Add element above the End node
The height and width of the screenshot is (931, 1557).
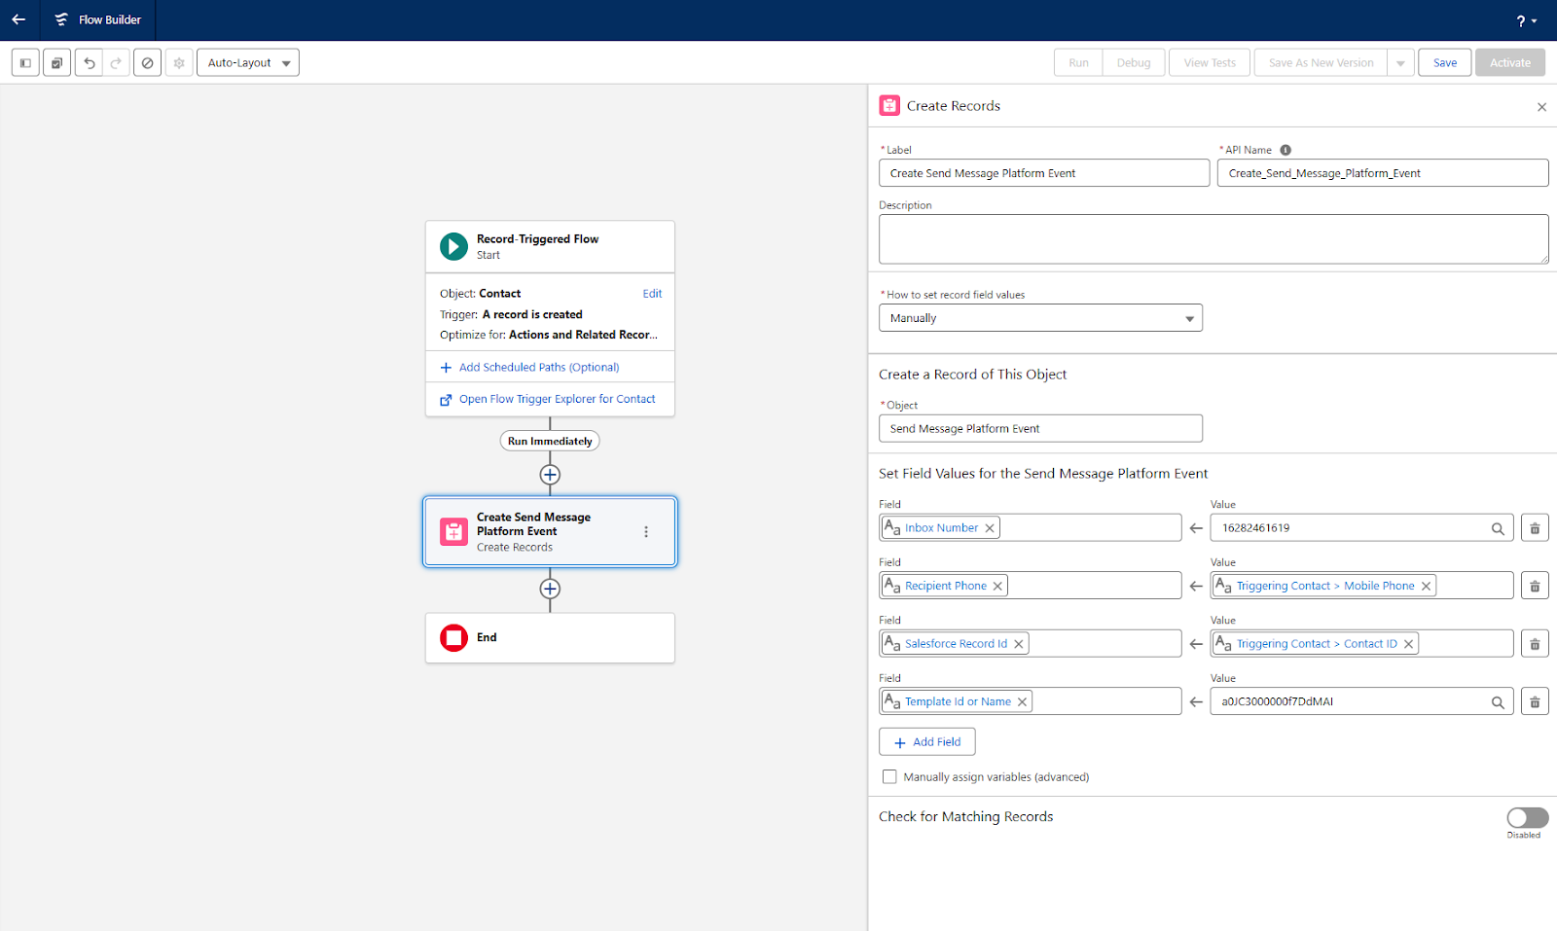(x=550, y=589)
